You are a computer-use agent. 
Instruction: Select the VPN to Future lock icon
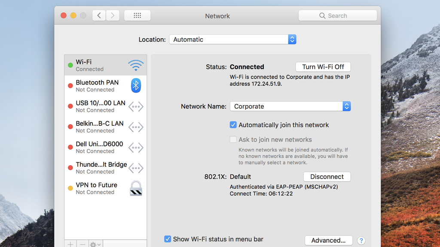click(x=135, y=188)
